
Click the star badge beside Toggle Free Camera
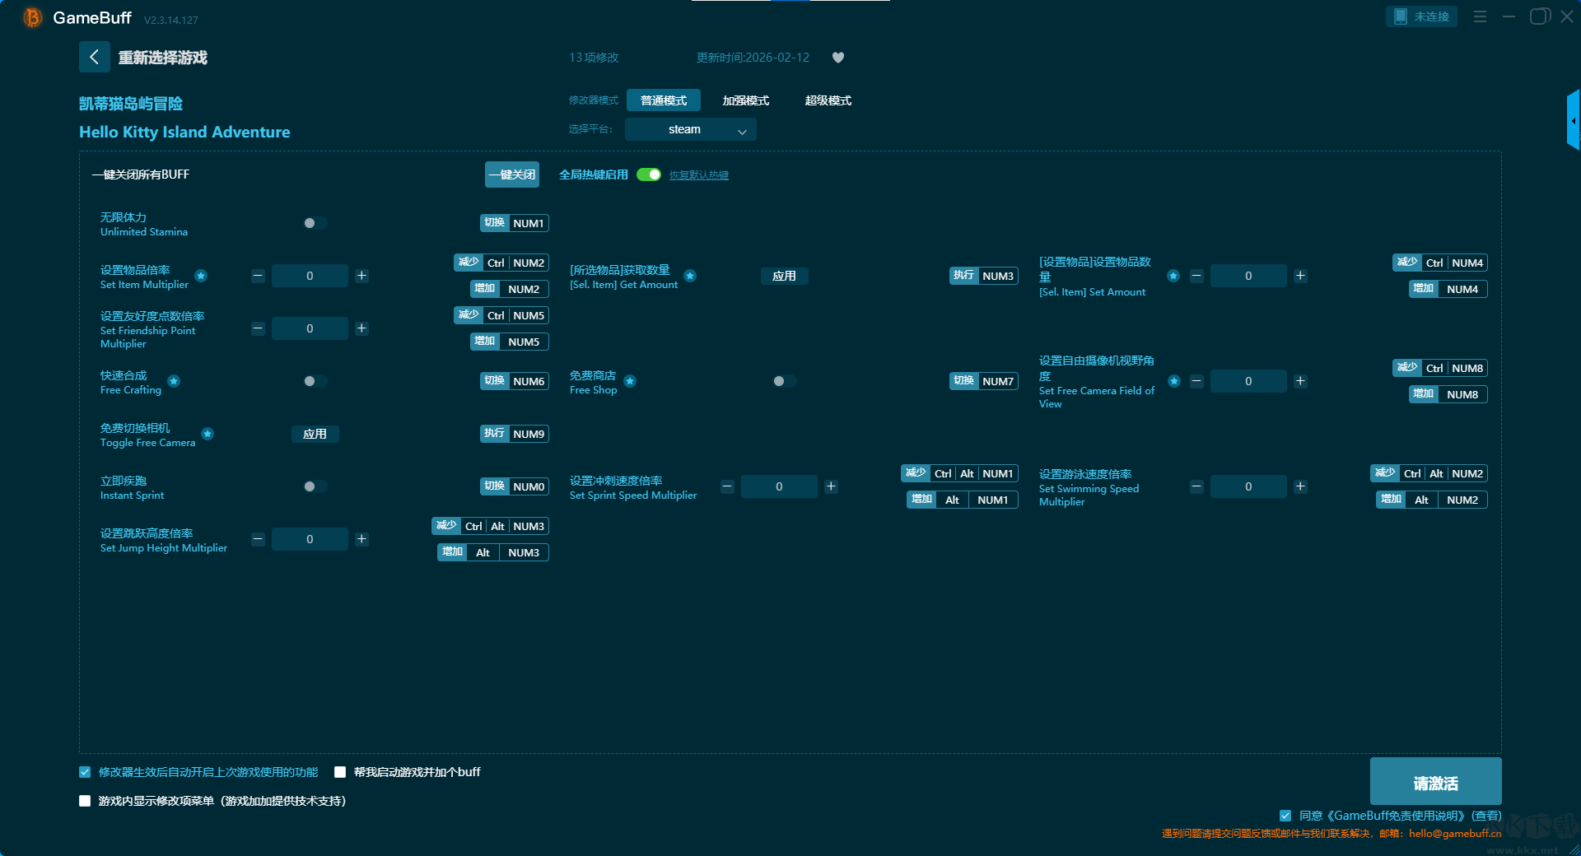(x=208, y=434)
